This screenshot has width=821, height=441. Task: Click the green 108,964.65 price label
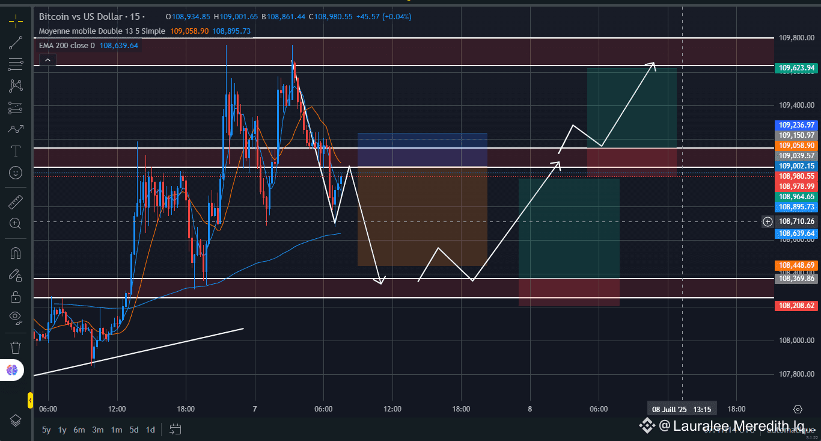coord(797,197)
